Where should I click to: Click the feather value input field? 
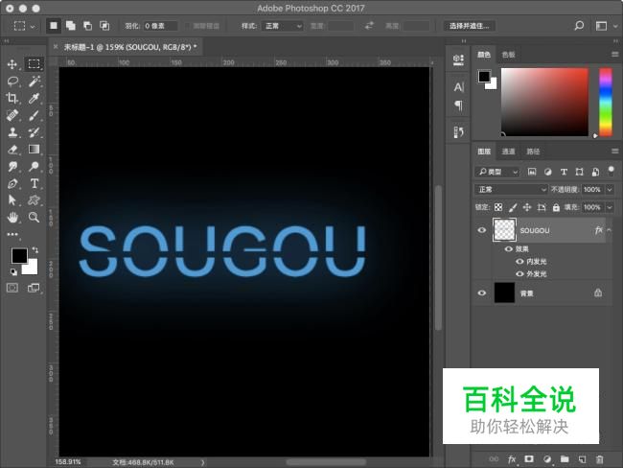pyautogui.click(x=160, y=26)
